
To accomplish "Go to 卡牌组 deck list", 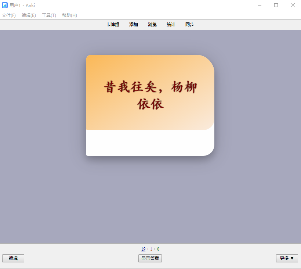I will tap(113, 25).
